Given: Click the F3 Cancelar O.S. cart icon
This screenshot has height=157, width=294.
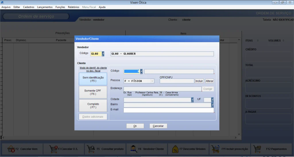Looking at the screenshot, I should pyautogui.click(x=53, y=149).
